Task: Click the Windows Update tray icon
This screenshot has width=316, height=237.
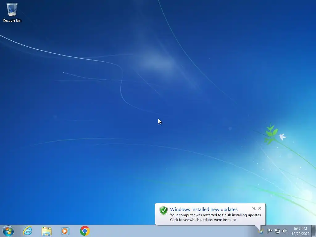Action: [x=261, y=231]
